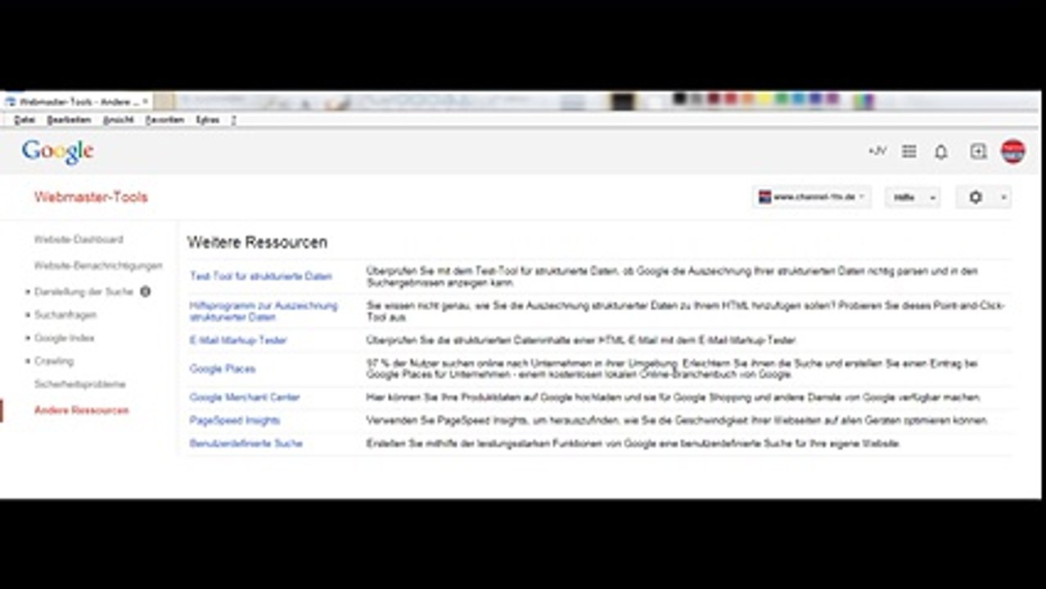Click the +JV Google+ link

pyautogui.click(x=877, y=151)
